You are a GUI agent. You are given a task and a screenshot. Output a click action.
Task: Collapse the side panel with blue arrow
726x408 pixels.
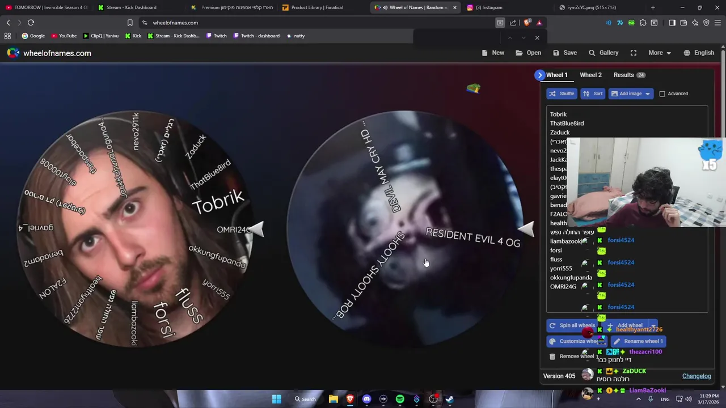pyautogui.click(x=540, y=75)
